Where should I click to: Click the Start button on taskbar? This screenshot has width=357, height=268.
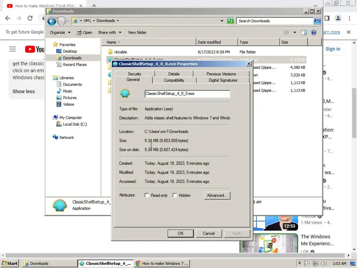[x=9, y=263]
